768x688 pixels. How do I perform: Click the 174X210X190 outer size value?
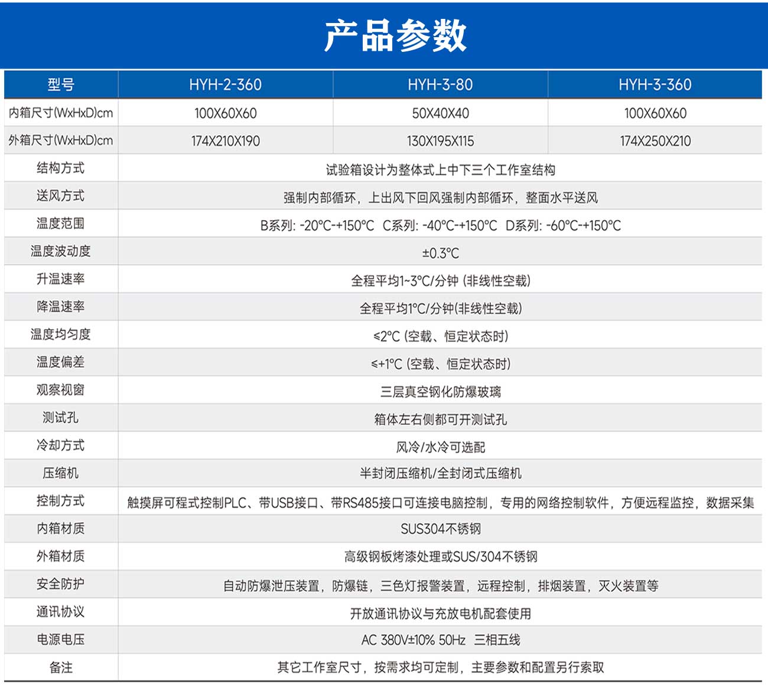click(225, 141)
